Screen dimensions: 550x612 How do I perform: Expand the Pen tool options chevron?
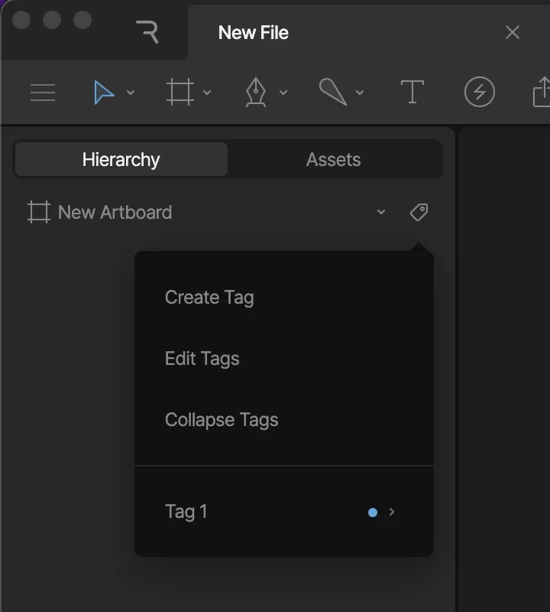(284, 93)
